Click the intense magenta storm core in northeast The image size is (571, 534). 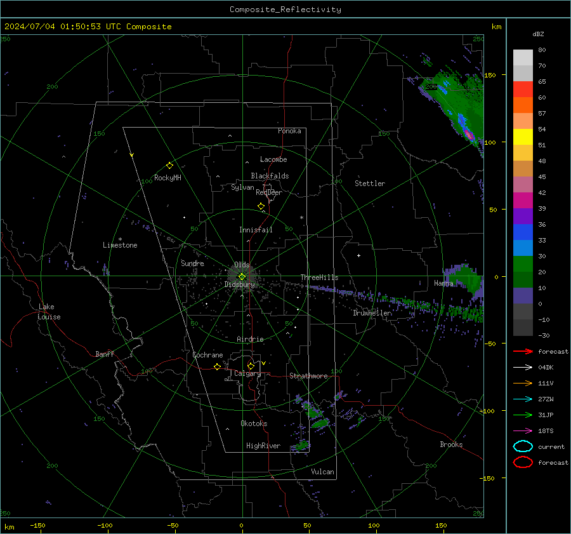click(x=469, y=135)
